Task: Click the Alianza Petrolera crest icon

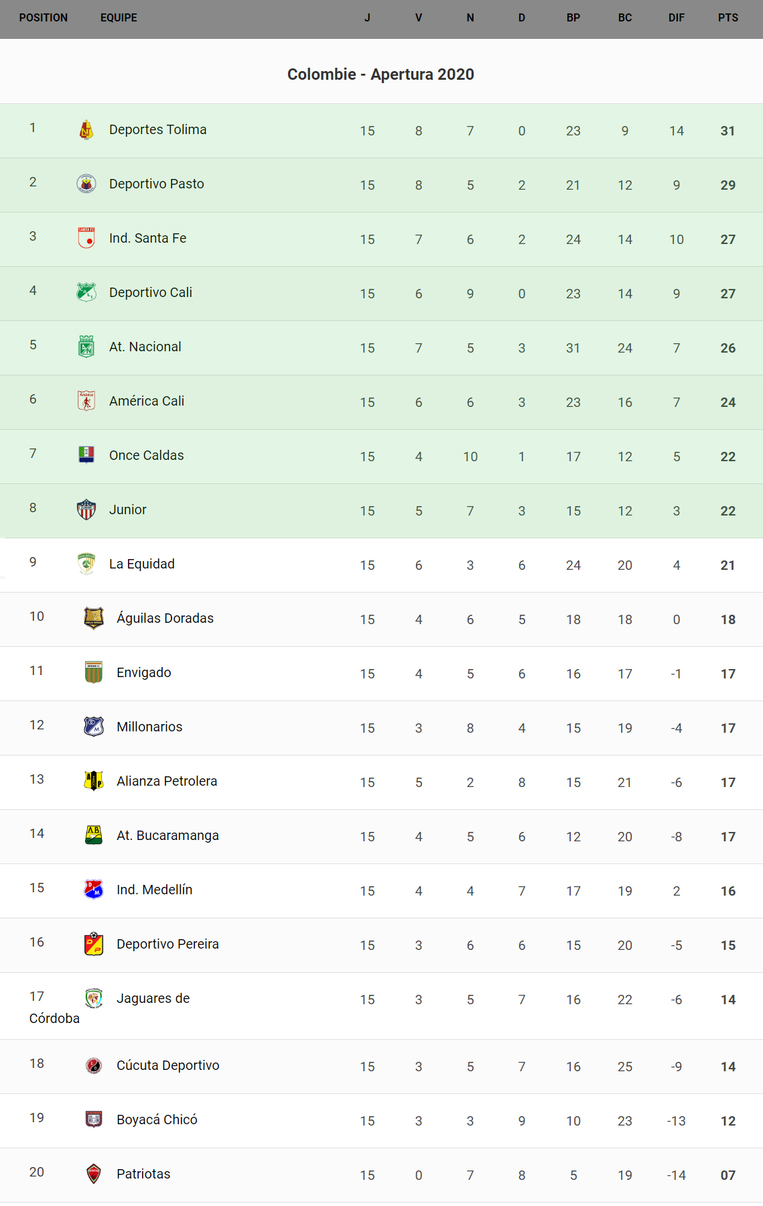Action: [x=94, y=781]
